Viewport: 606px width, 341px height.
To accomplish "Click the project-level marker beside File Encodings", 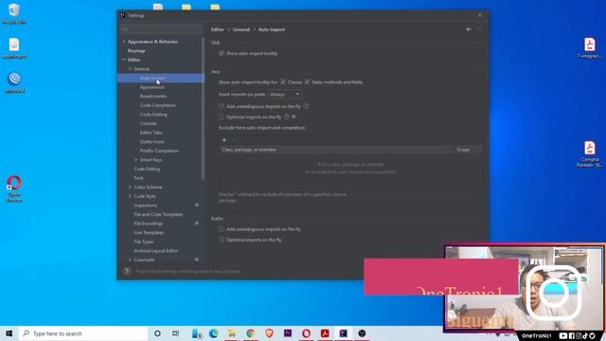I will 197,224.
